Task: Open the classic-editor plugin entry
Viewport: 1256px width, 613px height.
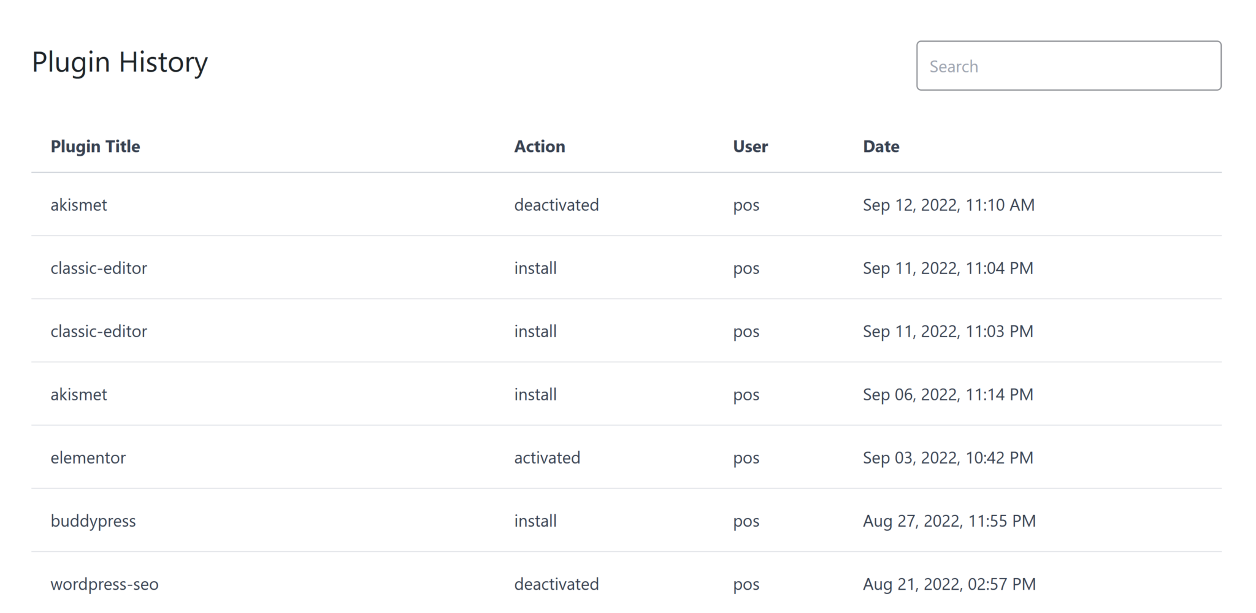Action: [99, 268]
